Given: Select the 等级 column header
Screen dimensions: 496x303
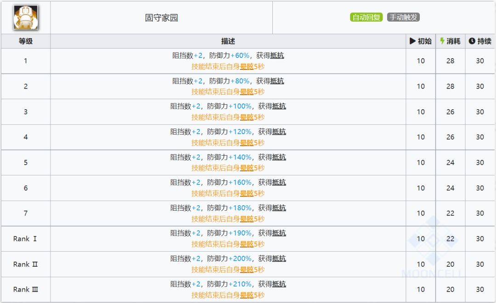Looking at the screenshot, I should click(x=26, y=41).
